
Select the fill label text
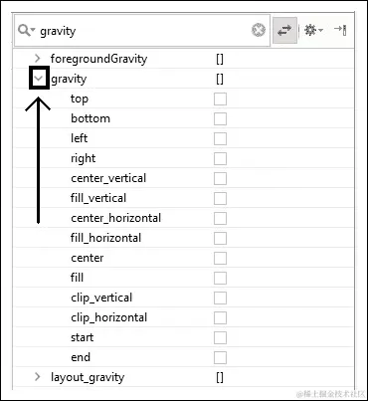[77, 278]
